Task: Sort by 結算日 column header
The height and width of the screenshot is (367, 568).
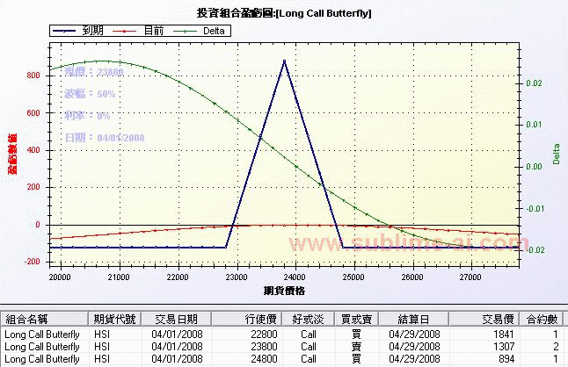Action: [414, 319]
